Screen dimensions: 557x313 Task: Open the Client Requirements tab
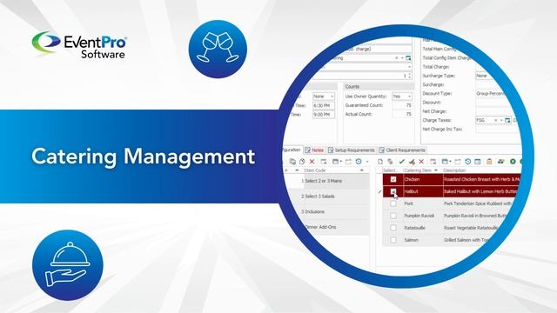click(402, 150)
